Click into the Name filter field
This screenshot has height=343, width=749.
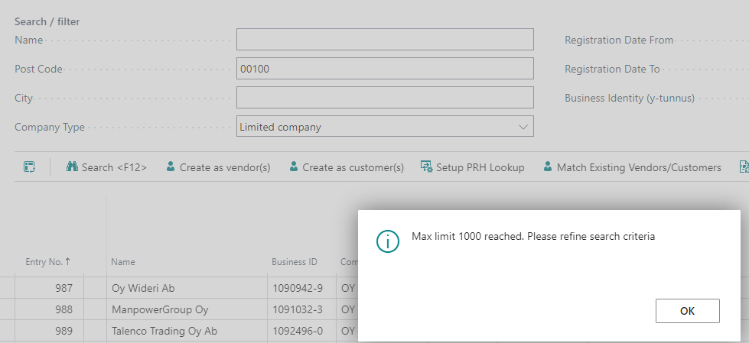click(x=385, y=39)
